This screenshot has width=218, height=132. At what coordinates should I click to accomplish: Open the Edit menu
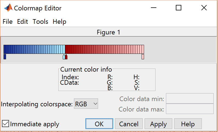tap(22, 22)
